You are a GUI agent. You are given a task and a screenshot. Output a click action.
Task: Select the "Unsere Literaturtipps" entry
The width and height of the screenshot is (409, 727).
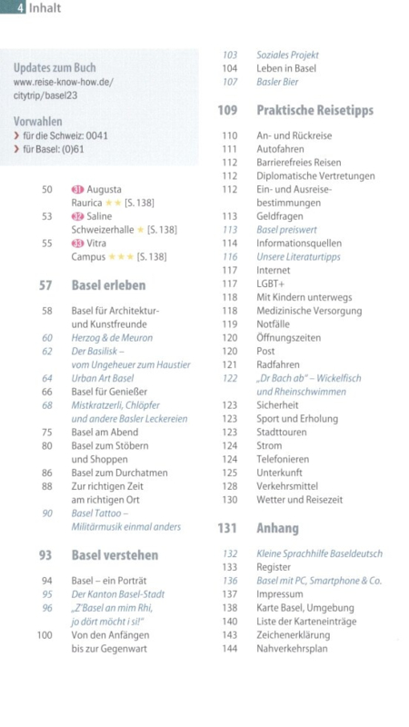298,257
